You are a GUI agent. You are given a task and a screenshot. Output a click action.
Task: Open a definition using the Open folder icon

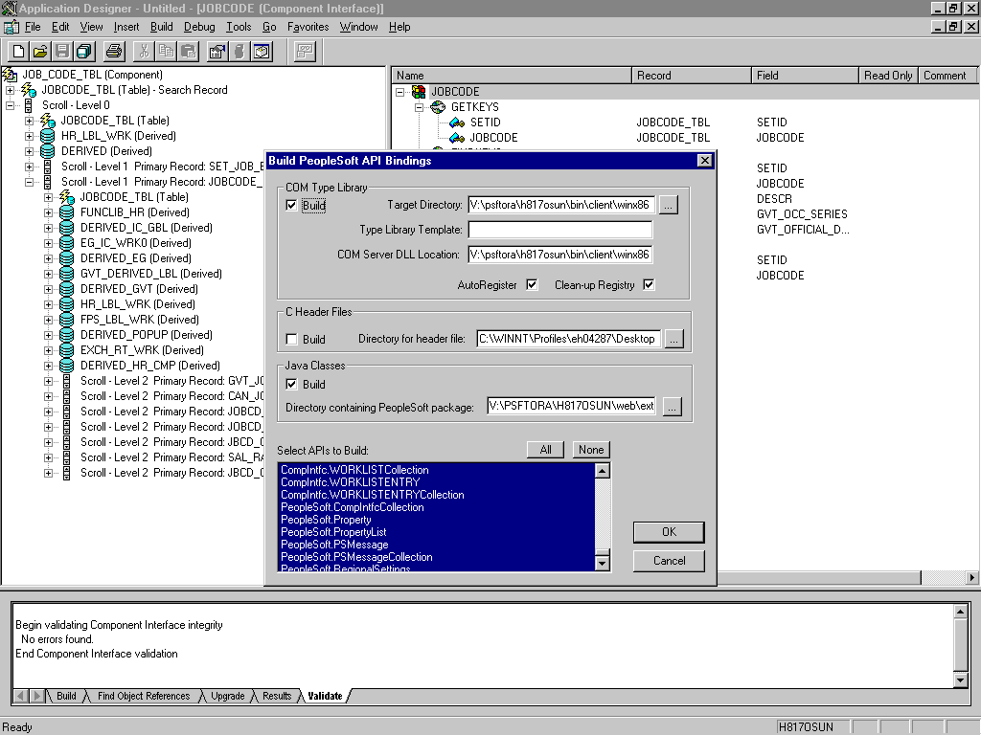pos(39,52)
